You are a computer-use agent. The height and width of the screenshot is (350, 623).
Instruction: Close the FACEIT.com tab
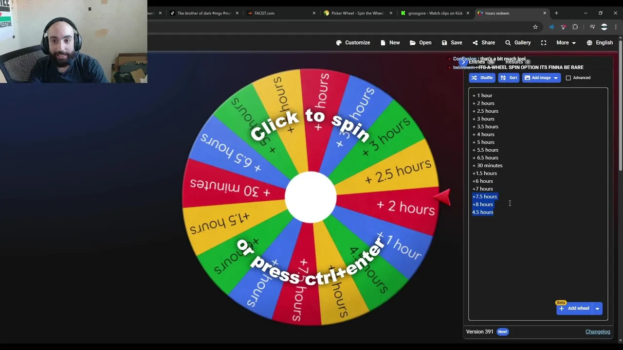click(314, 13)
